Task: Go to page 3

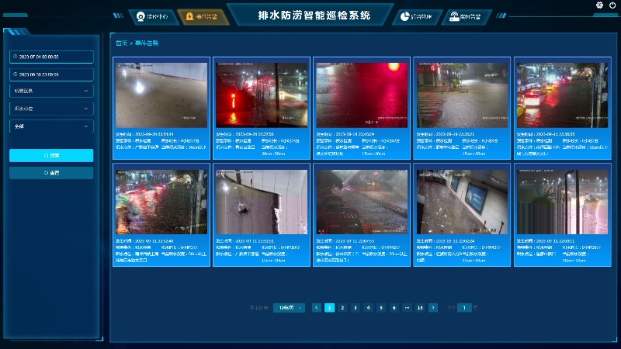Action: tap(356, 308)
